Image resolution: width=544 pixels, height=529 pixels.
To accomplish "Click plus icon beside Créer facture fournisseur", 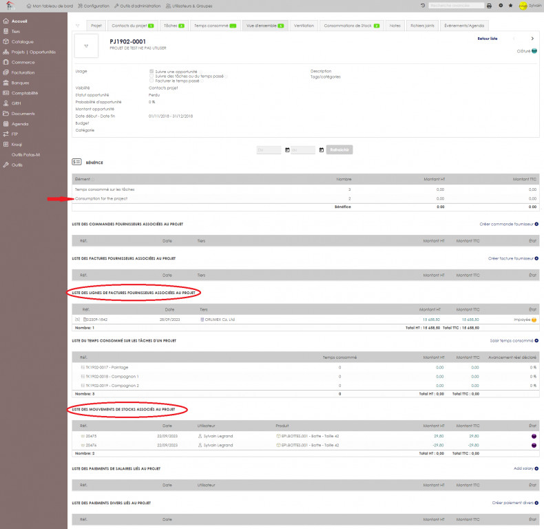I will (536, 258).
